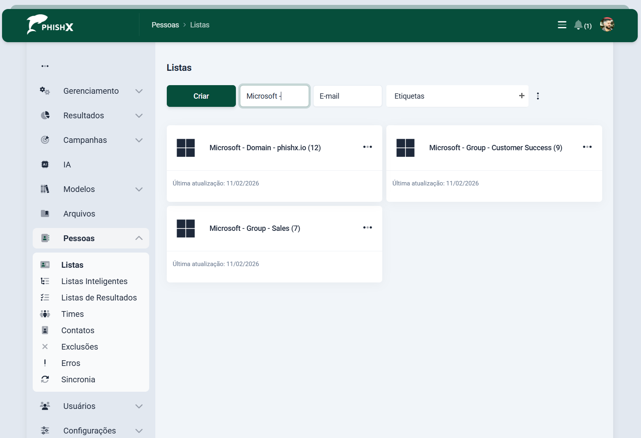The image size is (641, 438).
Task: Click Listas breadcrumb link
Action: coord(199,25)
